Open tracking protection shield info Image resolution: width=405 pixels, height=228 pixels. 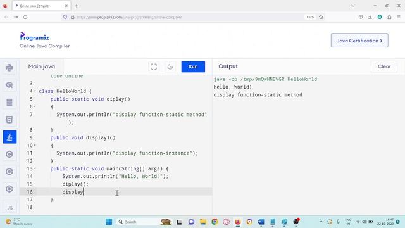pyautogui.click(x=65, y=17)
